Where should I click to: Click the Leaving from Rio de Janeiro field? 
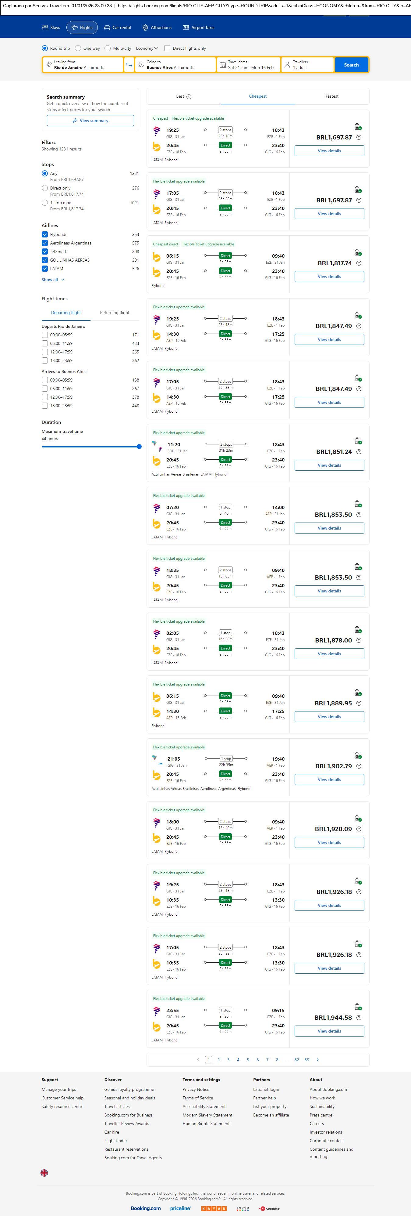[83, 65]
